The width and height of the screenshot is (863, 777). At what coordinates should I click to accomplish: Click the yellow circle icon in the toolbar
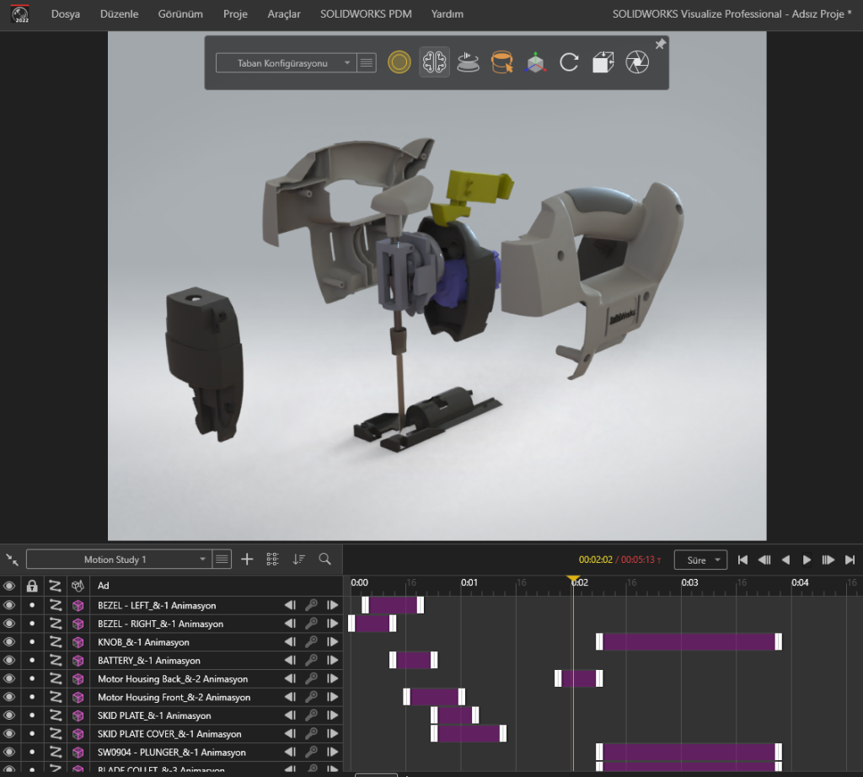(399, 62)
